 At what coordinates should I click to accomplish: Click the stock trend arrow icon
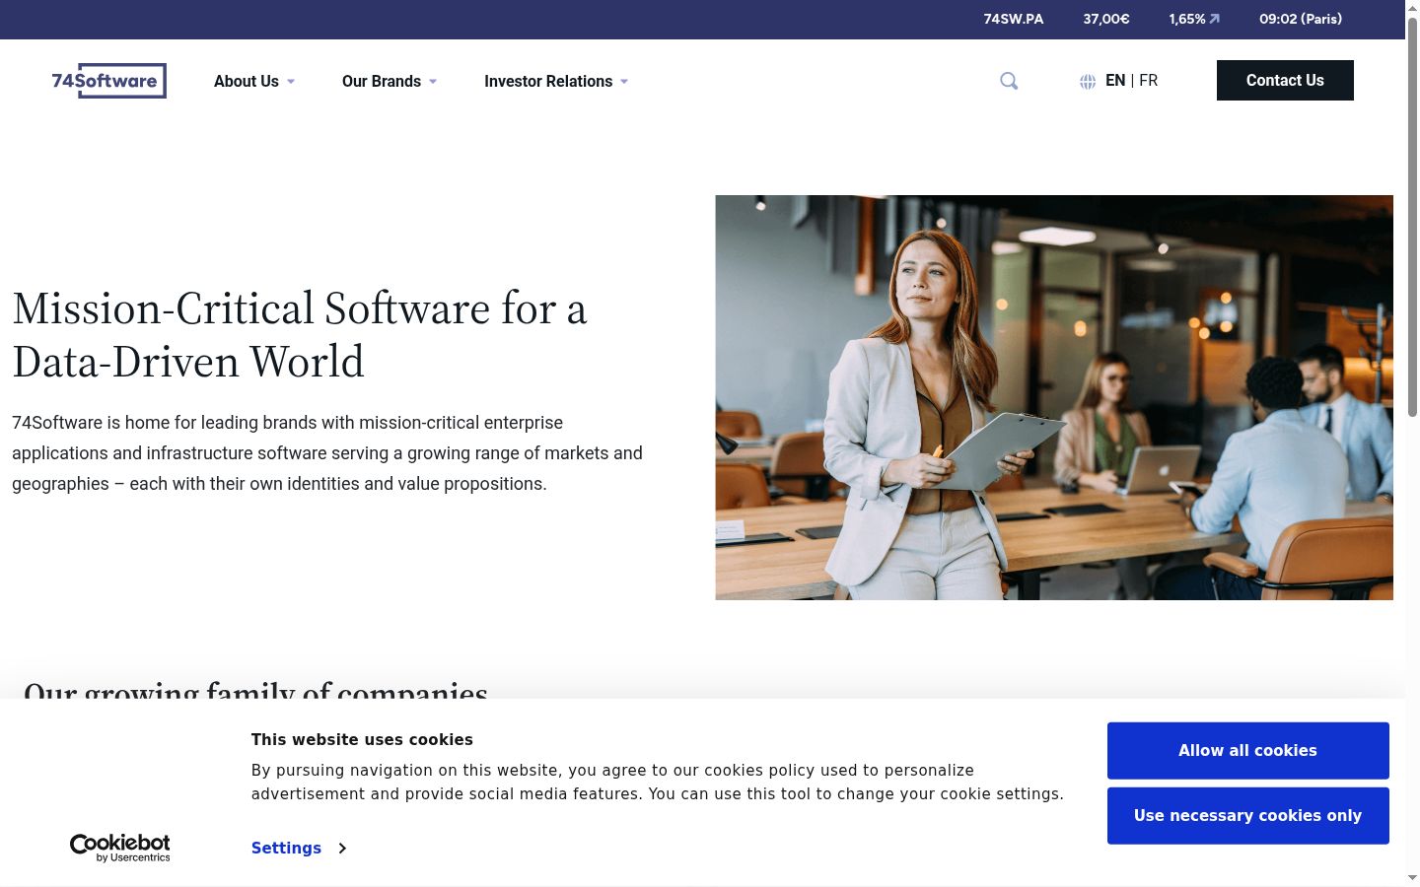1215,19
